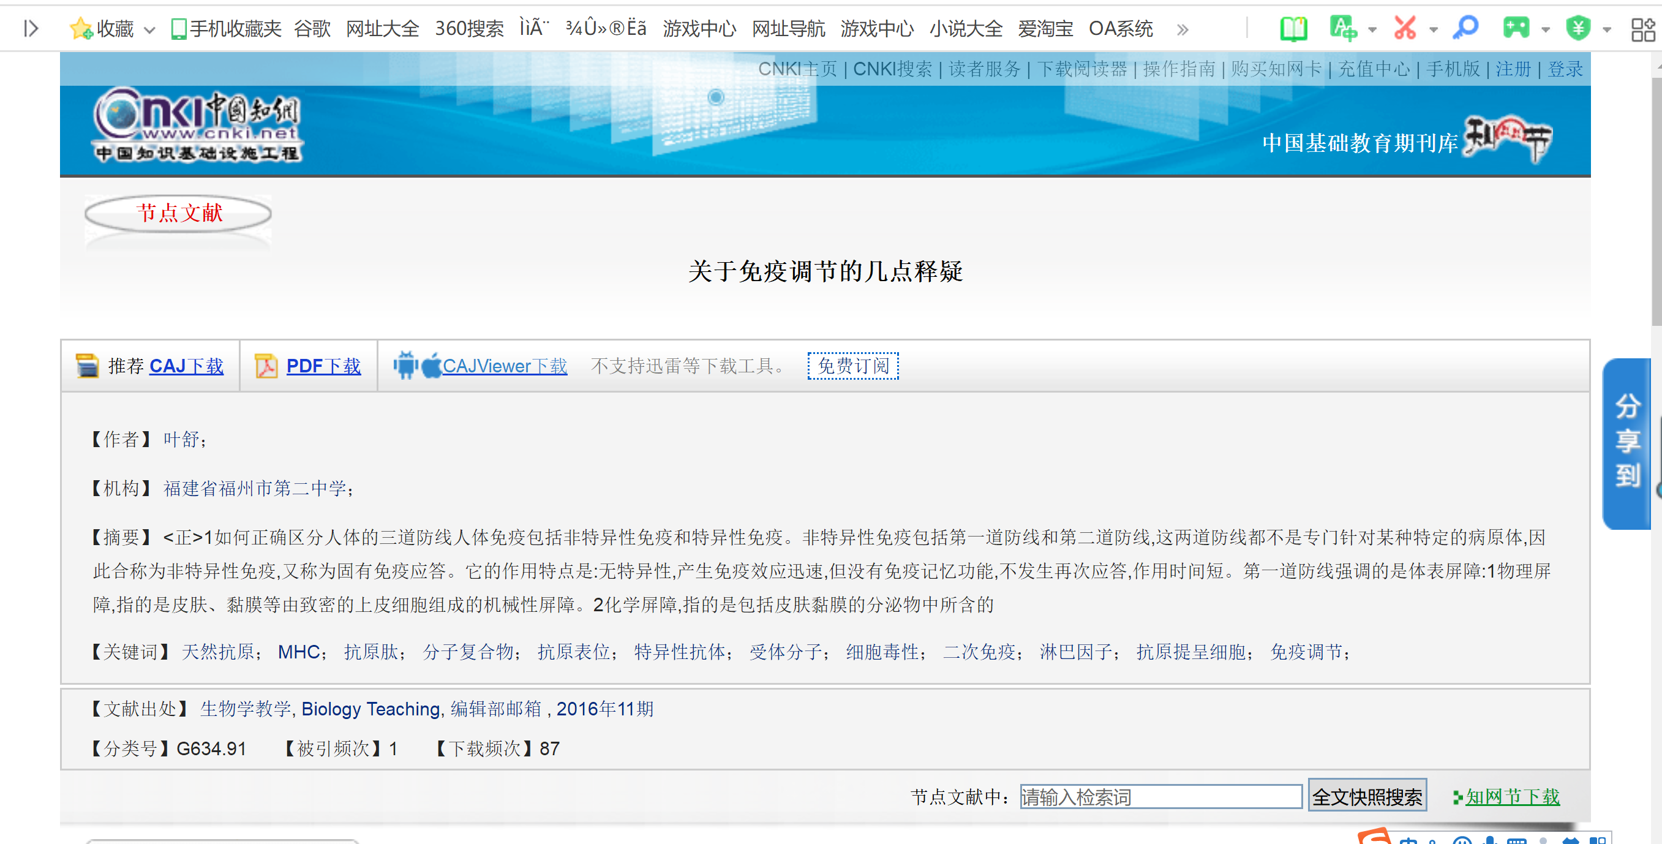Open keyword 天然抗原
The image size is (1662, 844).
(218, 652)
